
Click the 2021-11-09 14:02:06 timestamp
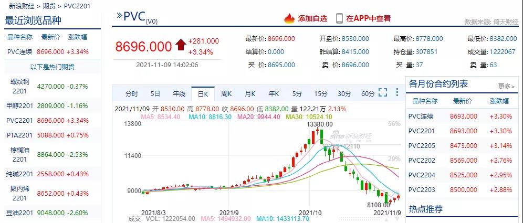pos(167,65)
